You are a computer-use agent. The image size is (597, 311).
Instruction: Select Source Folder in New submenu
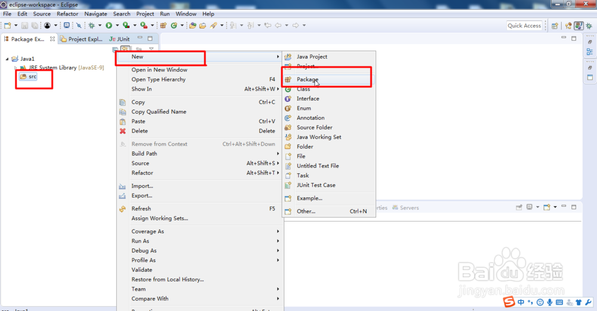(x=328, y=127)
